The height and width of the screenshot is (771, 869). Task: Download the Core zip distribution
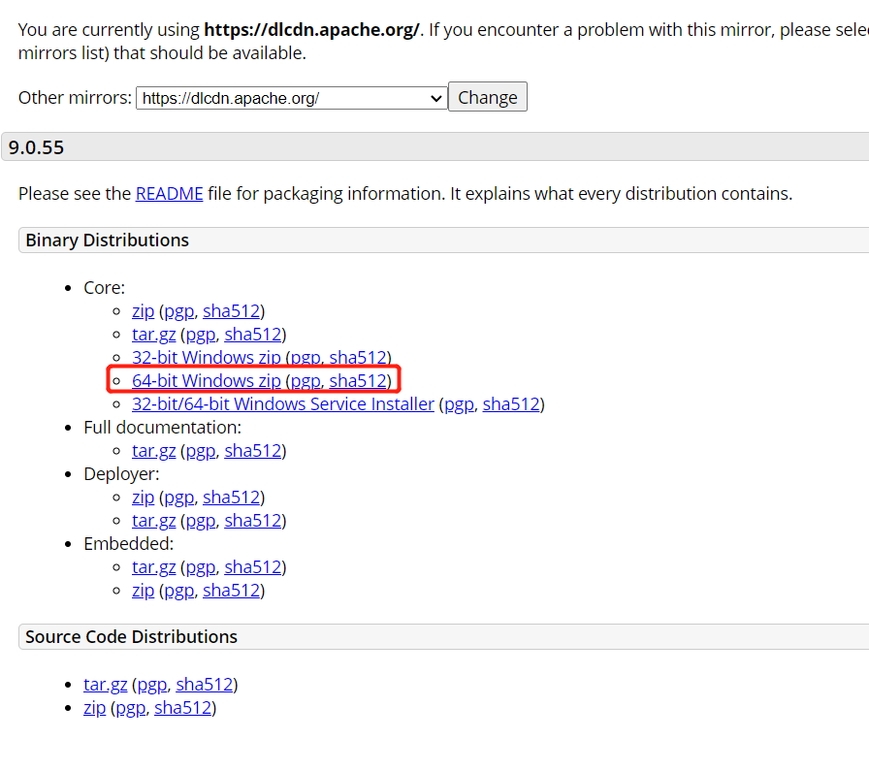tap(143, 310)
